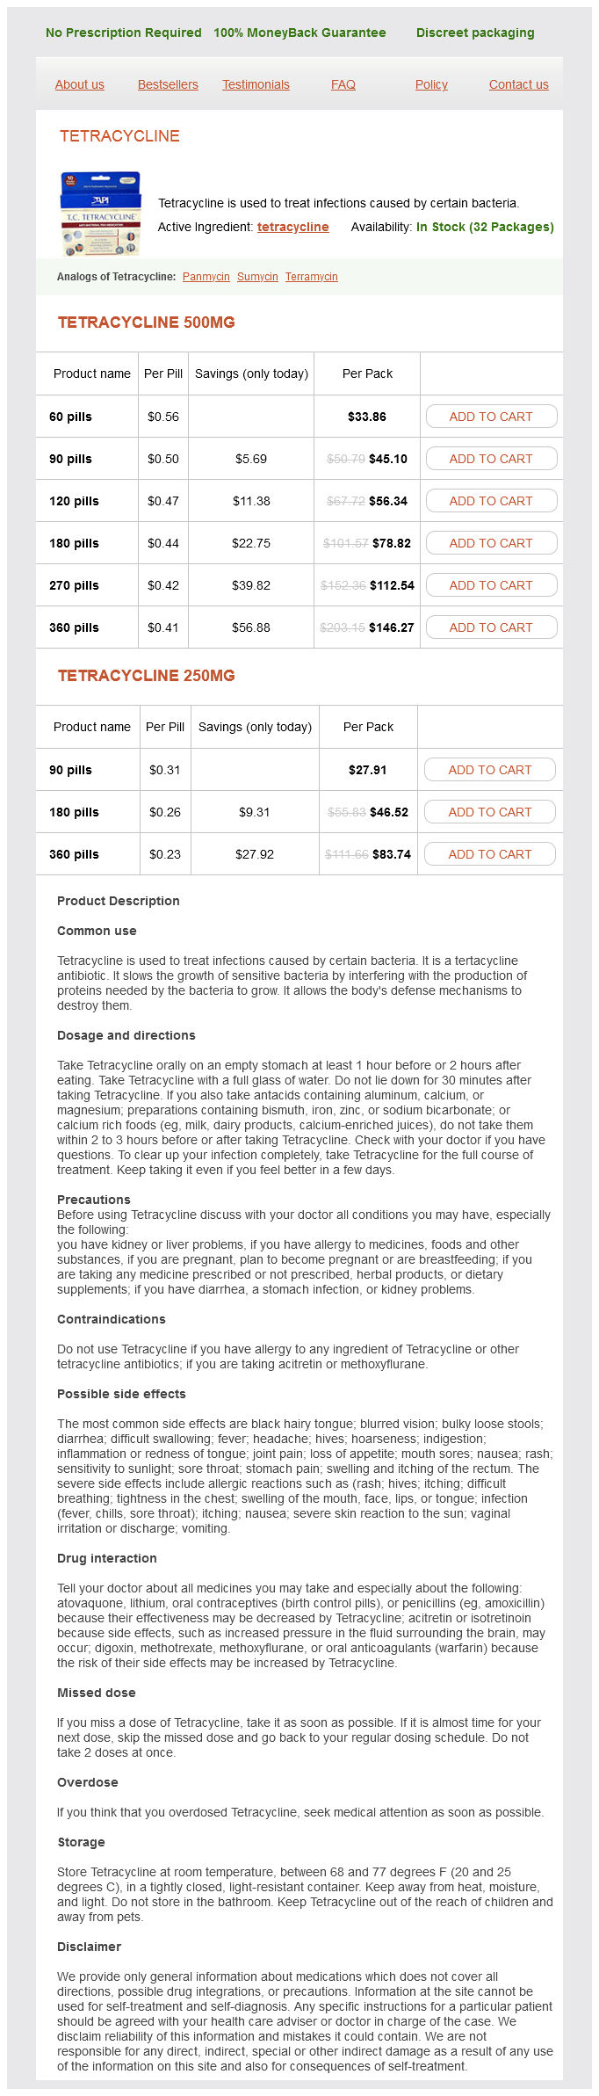This screenshot has height=2096, width=599.
Task: Open the About us page
Action: (x=80, y=84)
